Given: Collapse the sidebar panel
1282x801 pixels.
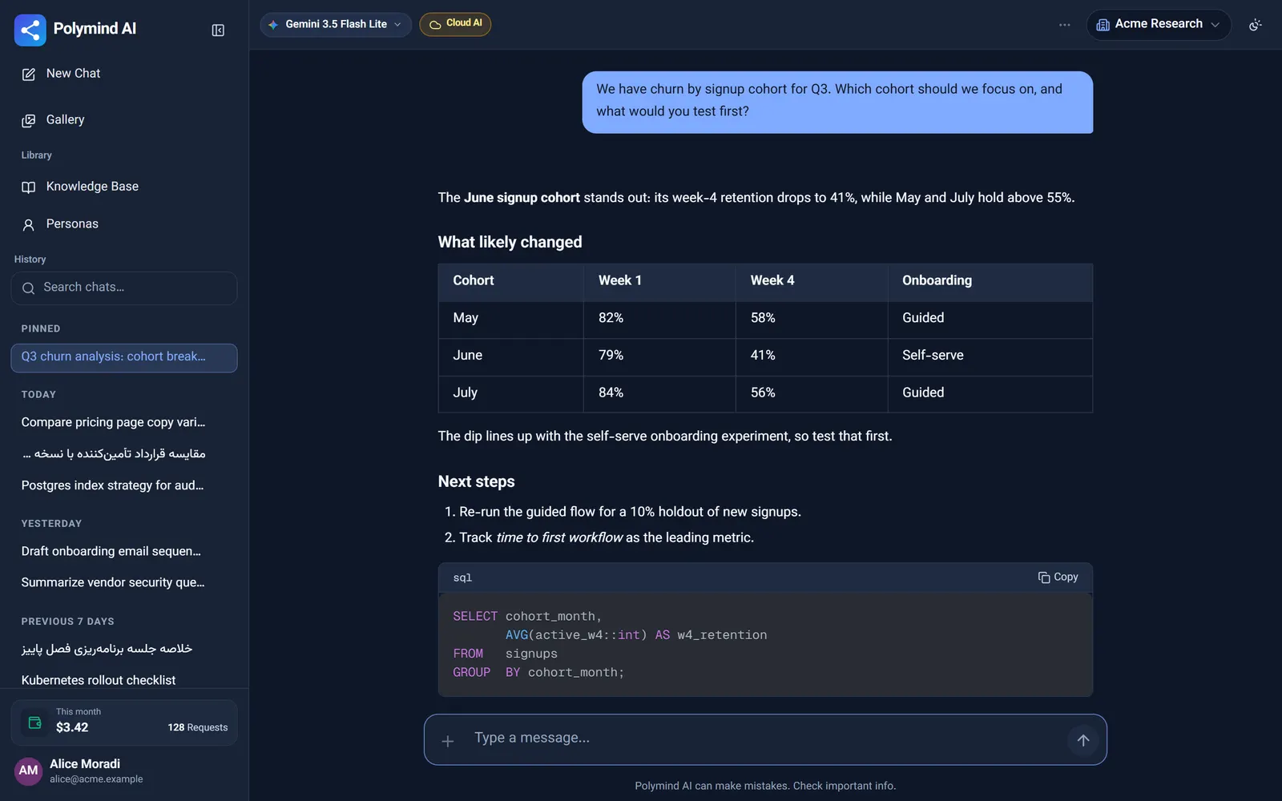Looking at the screenshot, I should [218, 30].
